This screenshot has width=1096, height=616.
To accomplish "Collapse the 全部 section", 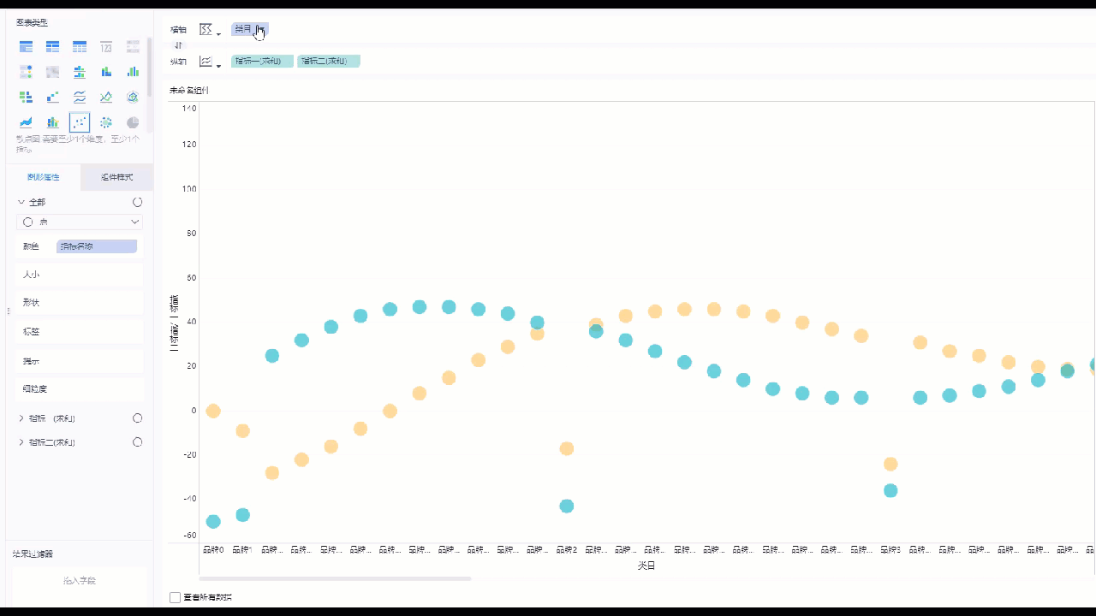I will [x=21, y=202].
